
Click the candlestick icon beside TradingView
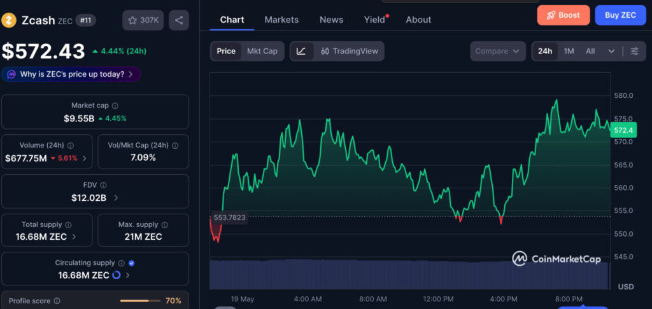tap(325, 51)
